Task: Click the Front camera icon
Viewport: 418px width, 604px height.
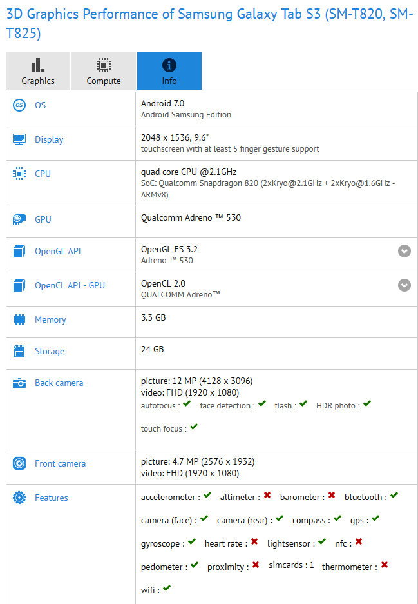Action: [x=20, y=463]
